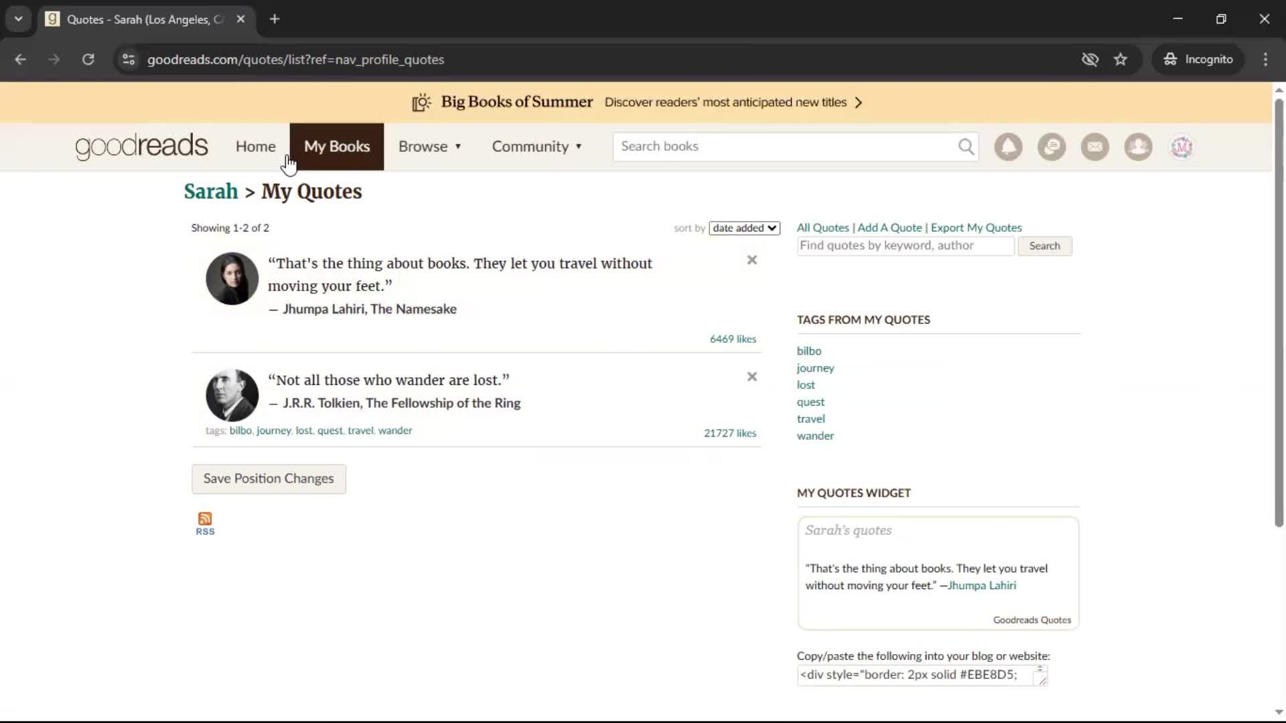Click Save Position Changes
The width and height of the screenshot is (1286, 723).
269,479
